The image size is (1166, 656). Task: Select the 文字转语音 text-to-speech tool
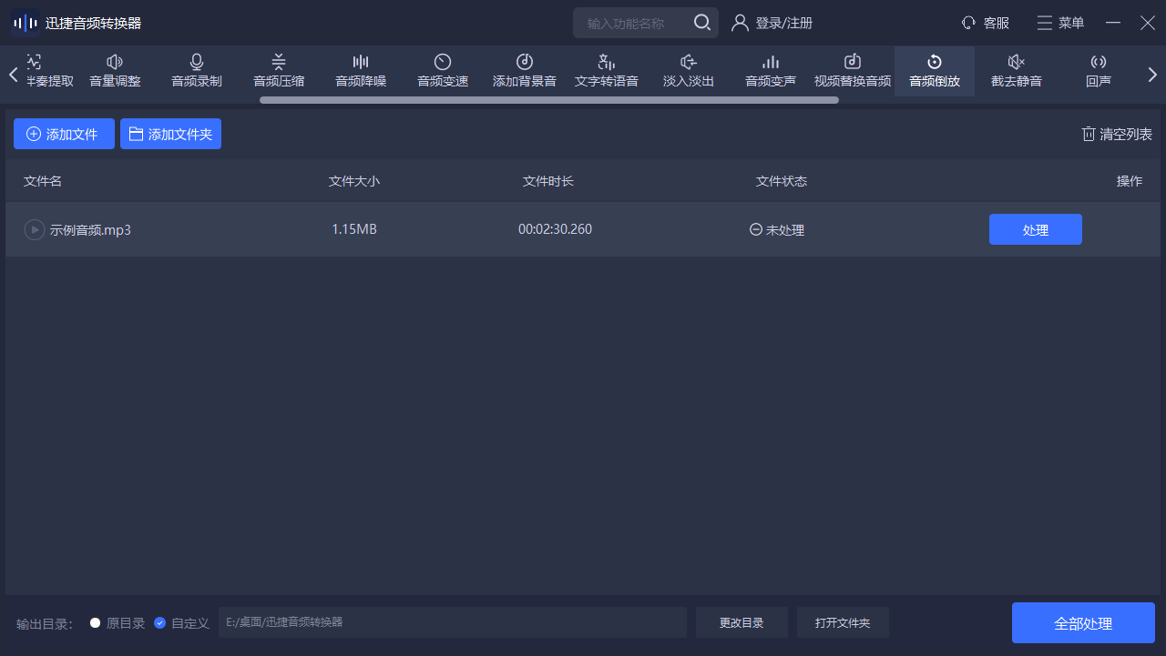[x=607, y=71]
